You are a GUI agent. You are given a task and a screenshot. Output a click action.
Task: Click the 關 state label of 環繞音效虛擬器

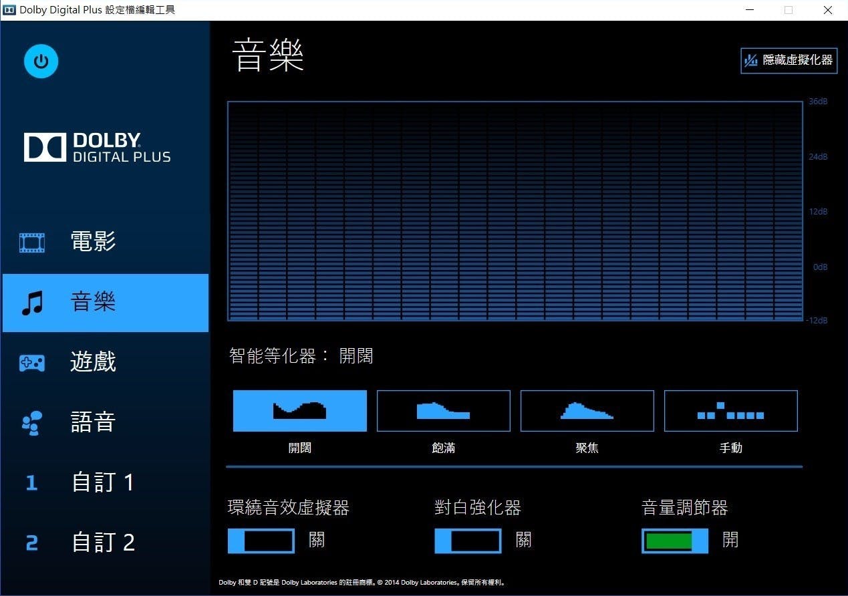[x=317, y=540]
